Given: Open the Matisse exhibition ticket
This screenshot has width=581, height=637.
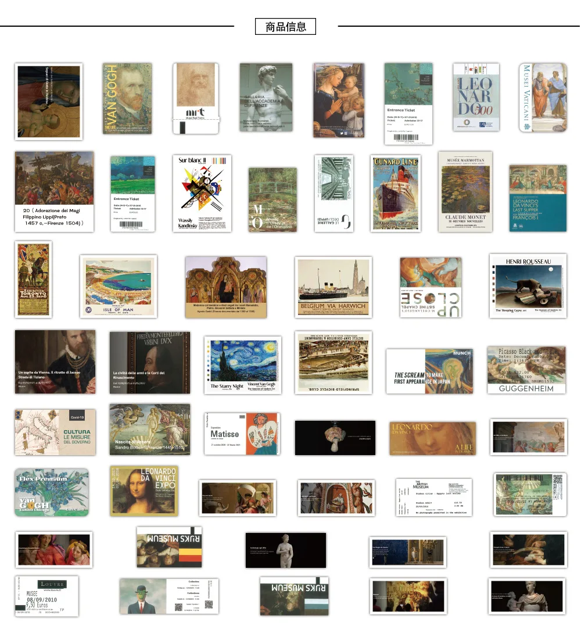Looking at the screenshot, I should [242, 434].
